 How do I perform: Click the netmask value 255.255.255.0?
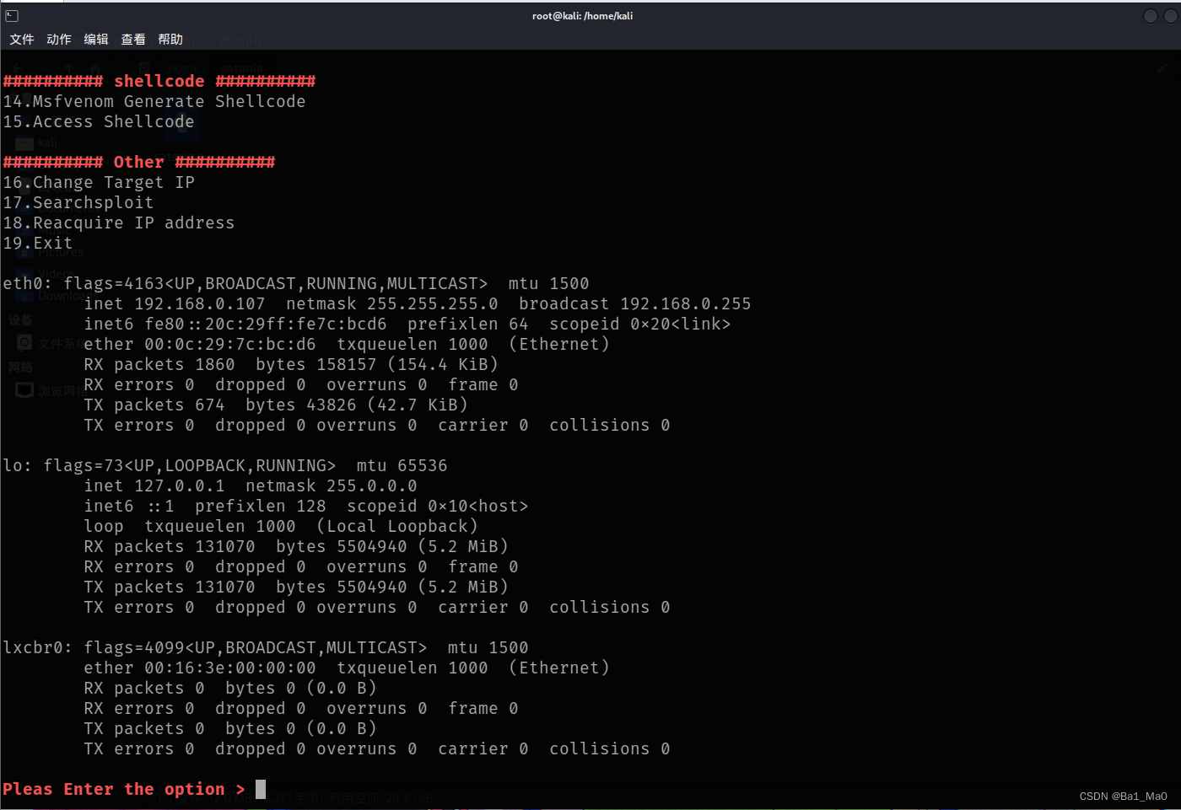tap(433, 303)
